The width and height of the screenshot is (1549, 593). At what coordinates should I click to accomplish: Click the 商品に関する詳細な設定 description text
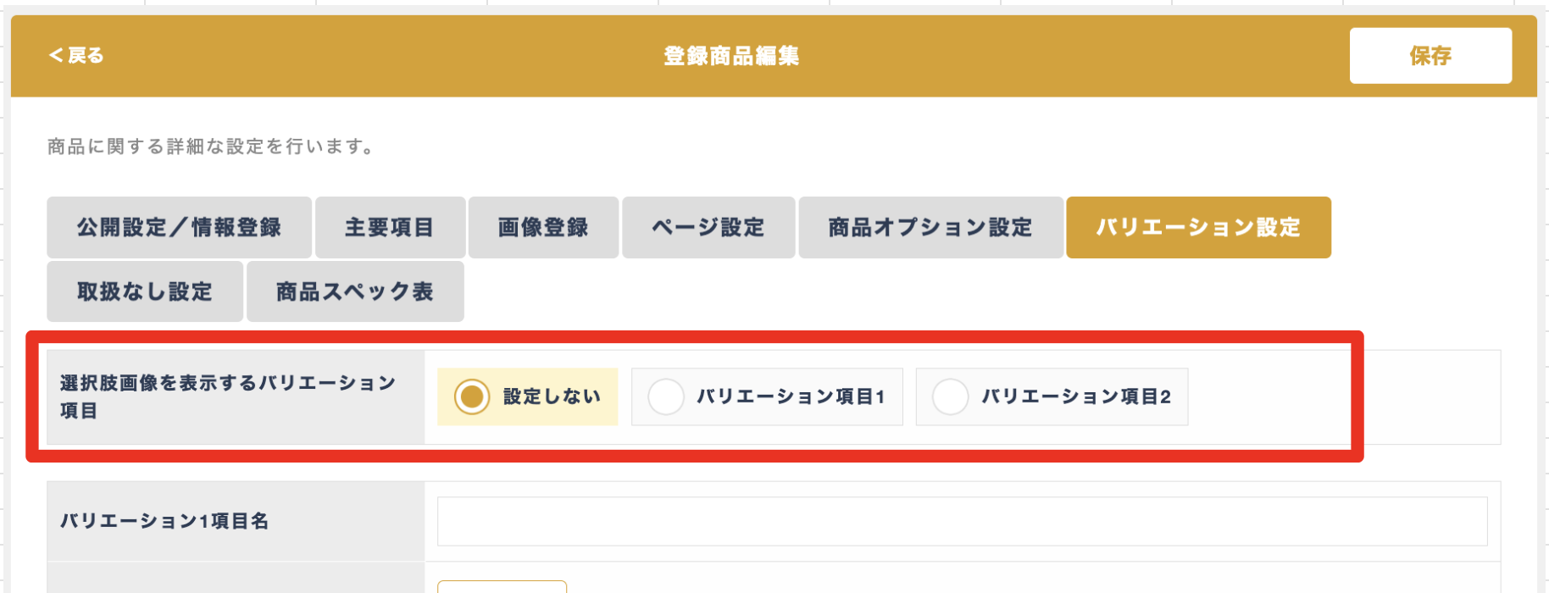point(210,147)
